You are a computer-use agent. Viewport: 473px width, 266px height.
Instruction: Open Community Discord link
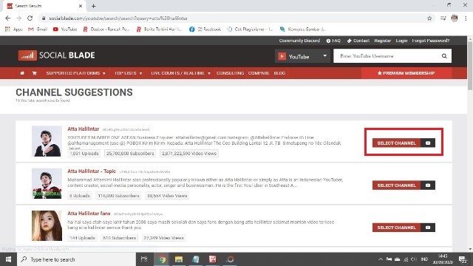pyautogui.click(x=299, y=41)
